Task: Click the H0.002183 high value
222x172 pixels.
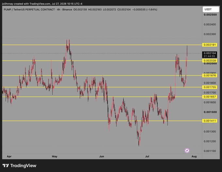Action: 95,9
